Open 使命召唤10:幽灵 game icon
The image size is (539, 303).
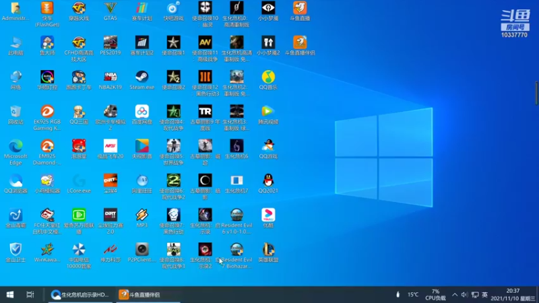[205, 14]
